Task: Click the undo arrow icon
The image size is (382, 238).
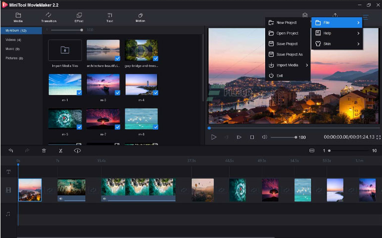Action: 11,151
